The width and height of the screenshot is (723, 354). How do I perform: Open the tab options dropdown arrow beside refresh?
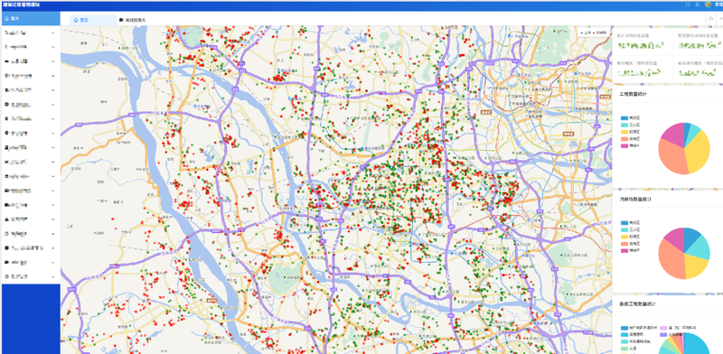(720, 18)
